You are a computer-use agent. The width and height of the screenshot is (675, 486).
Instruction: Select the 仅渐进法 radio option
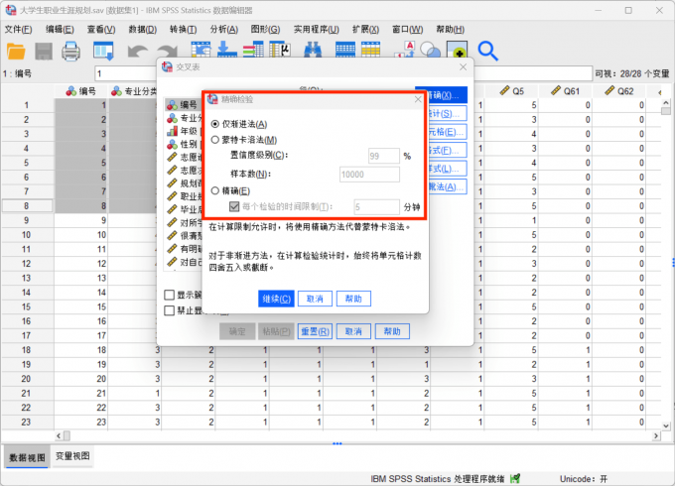pyautogui.click(x=215, y=124)
